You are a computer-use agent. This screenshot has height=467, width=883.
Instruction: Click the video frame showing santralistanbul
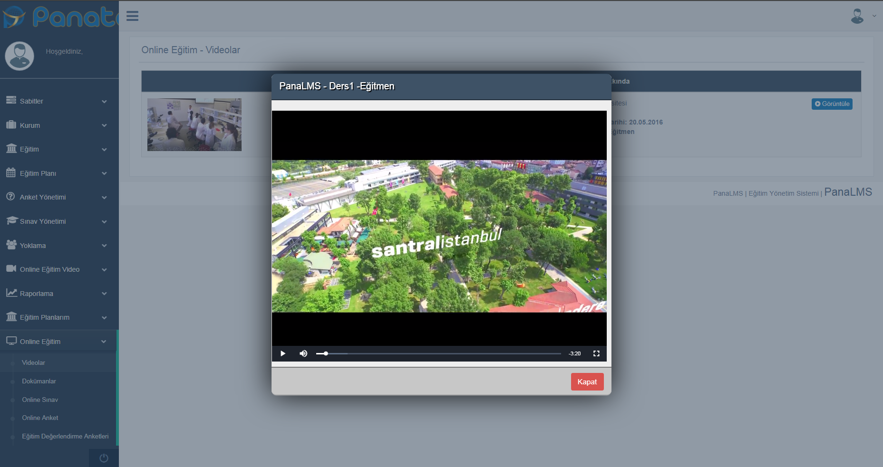[x=439, y=236]
